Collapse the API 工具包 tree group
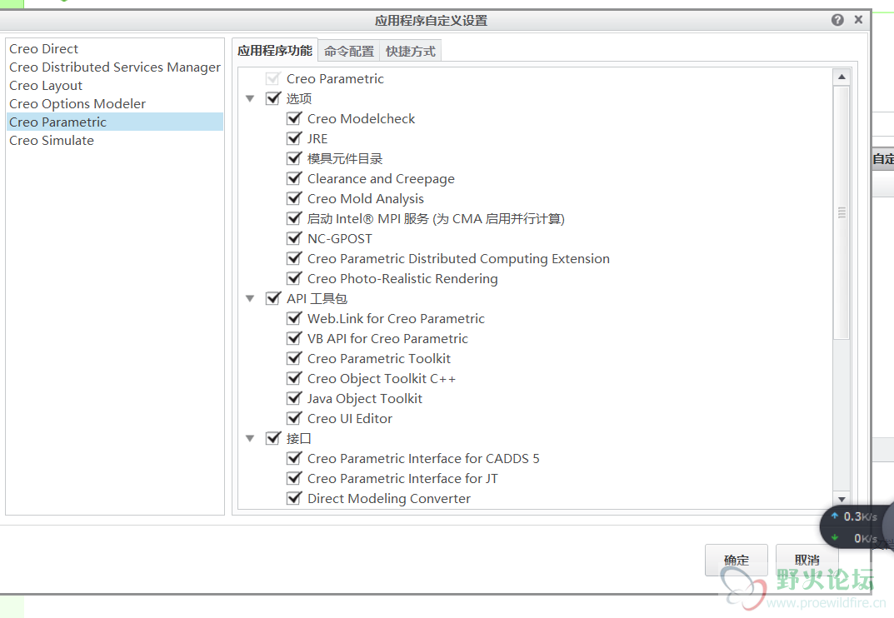Image resolution: width=894 pixels, height=618 pixels. 250,298
